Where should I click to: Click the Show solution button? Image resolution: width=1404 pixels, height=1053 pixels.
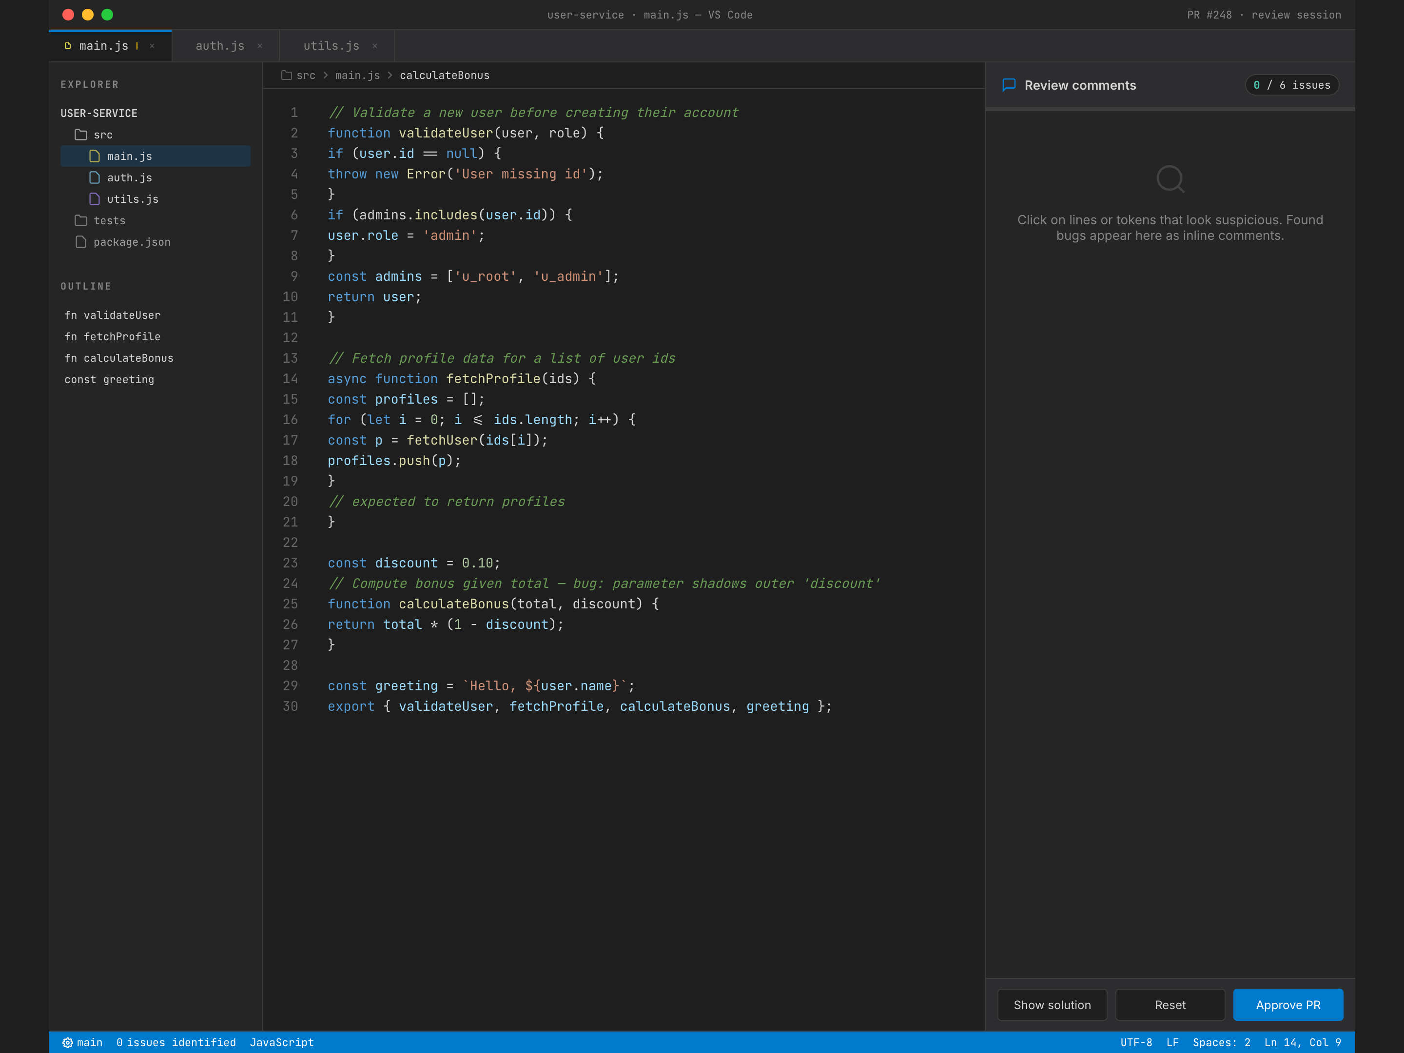point(1052,1005)
